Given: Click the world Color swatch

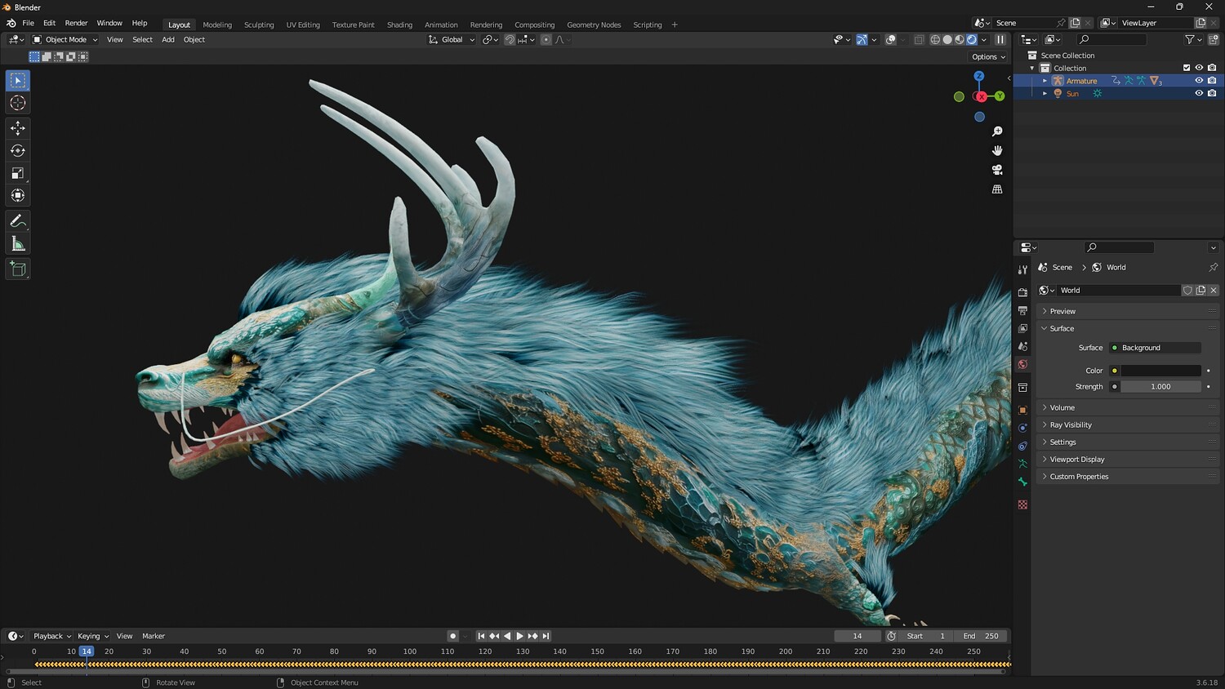Looking at the screenshot, I should pyautogui.click(x=1160, y=371).
